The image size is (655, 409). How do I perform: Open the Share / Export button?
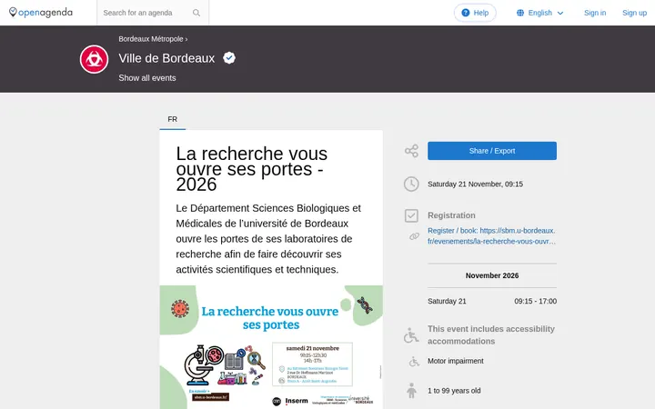coord(492,151)
